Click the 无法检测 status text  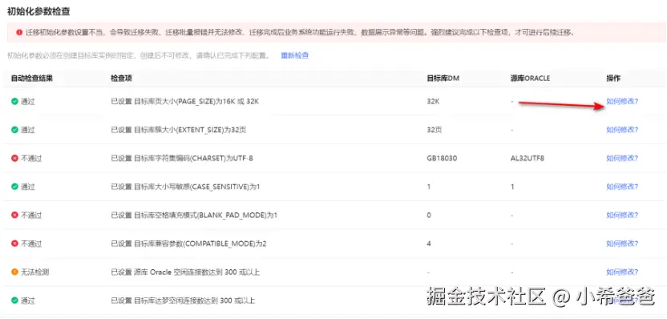coord(35,273)
